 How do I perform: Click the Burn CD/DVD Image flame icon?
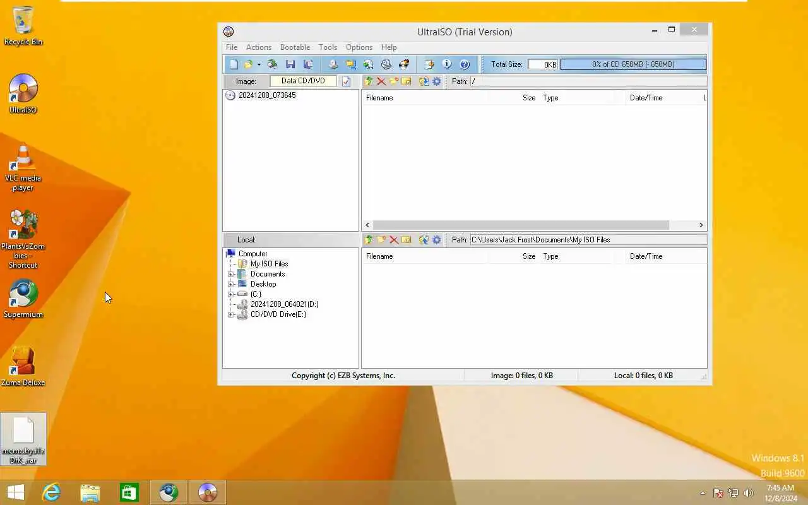(x=404, y=64)
